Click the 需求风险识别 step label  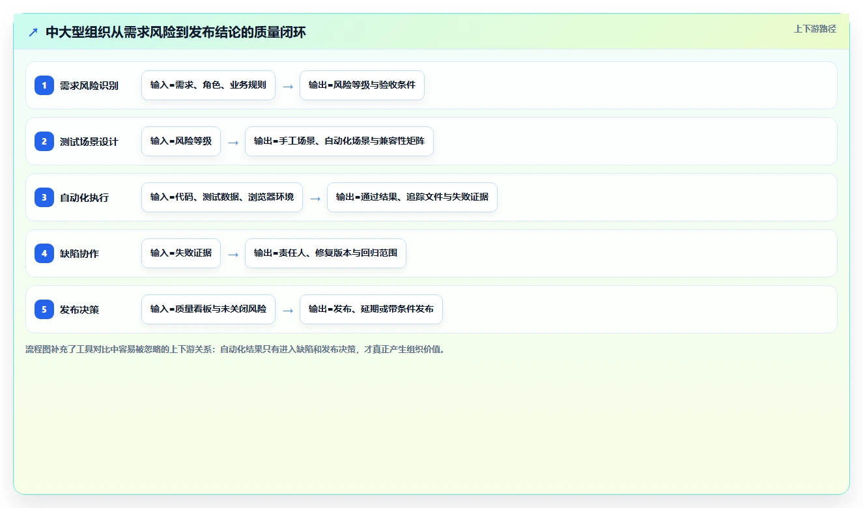point(89,85)
